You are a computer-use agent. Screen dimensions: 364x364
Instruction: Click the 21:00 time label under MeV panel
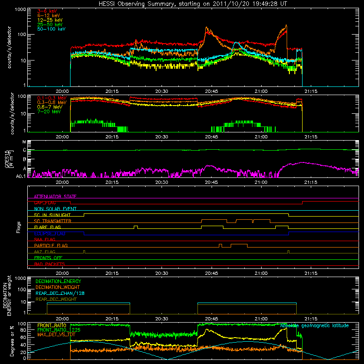(261, 137)
